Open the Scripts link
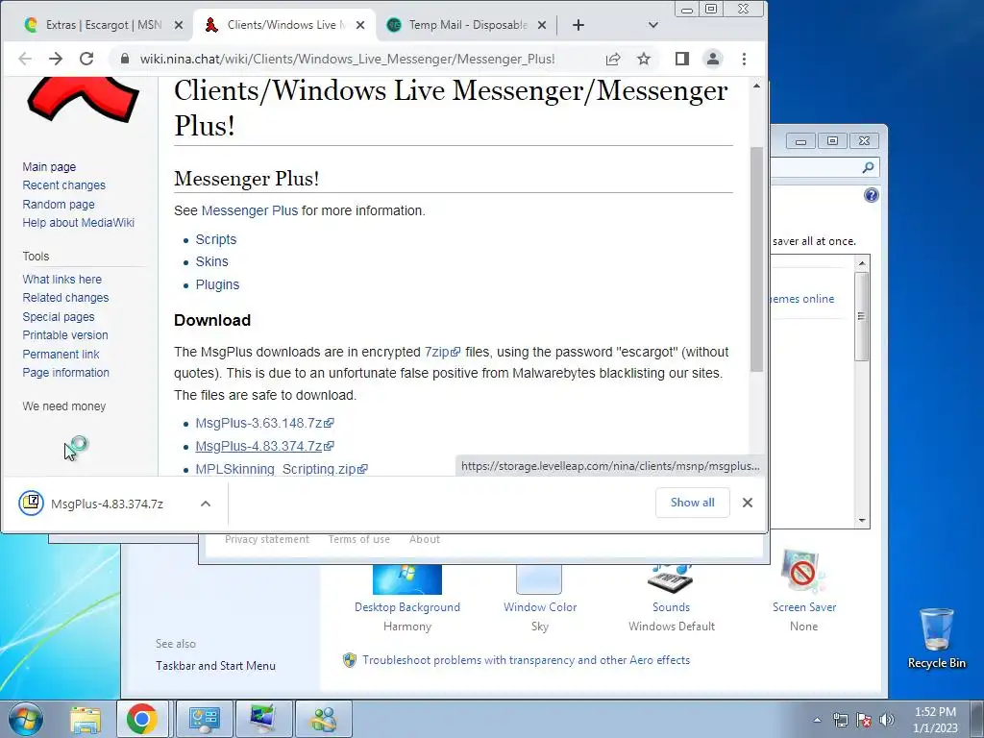Viewport: 984px width, 738px height. 216,239
